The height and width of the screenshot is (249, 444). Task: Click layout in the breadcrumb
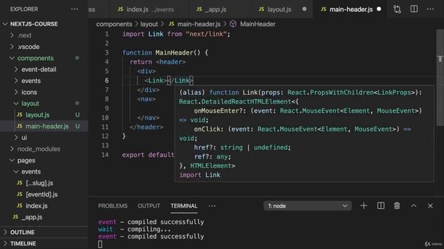(x=149, y=24)
